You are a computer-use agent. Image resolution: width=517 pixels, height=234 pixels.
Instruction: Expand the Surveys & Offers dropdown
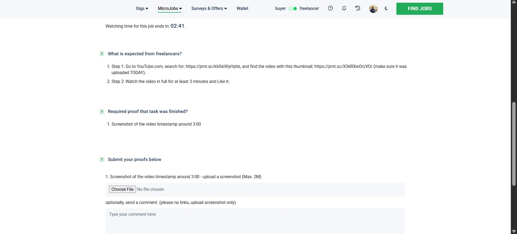click(209, 9)
